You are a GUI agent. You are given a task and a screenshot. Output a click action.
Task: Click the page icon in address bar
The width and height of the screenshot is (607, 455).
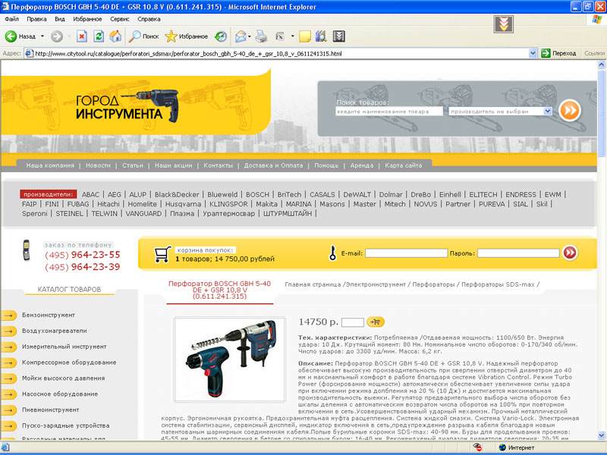tap(30, 53)
